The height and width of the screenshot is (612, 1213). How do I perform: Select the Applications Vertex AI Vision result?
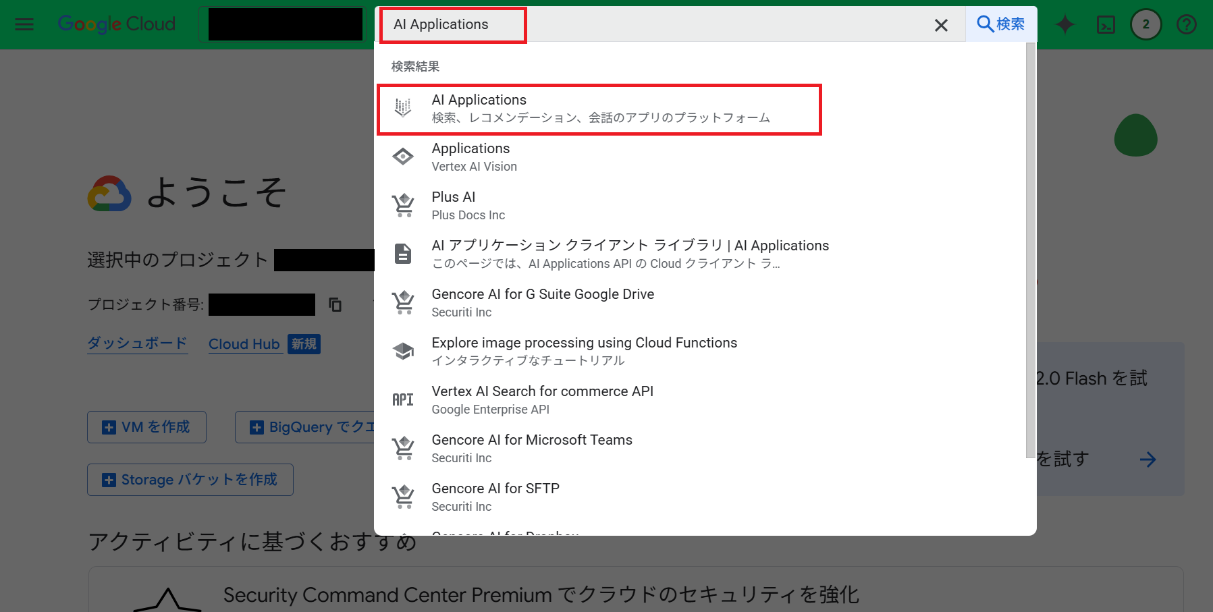[x=700, y=157]
